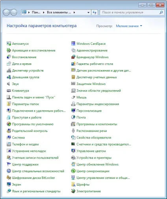Image resolution: width=167 pixels, height=199 pixels.
Task: Open the Программы и компоненты link
Action: (x=97, y=124)
